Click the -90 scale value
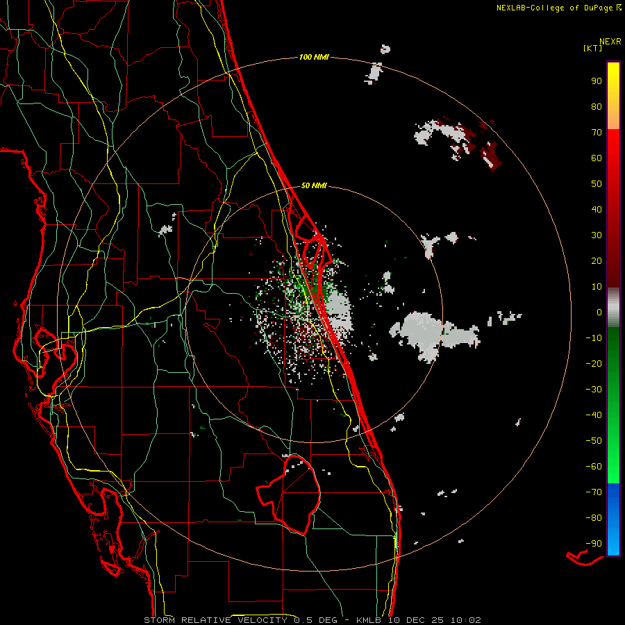Image resolution: width=625 pixels, height=625 pixels. [x=594, y=544]
